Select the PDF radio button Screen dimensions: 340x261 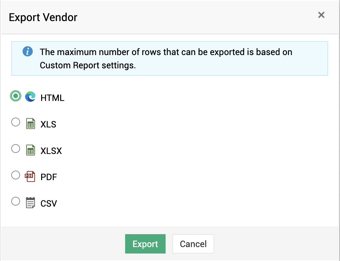[16, 175]
